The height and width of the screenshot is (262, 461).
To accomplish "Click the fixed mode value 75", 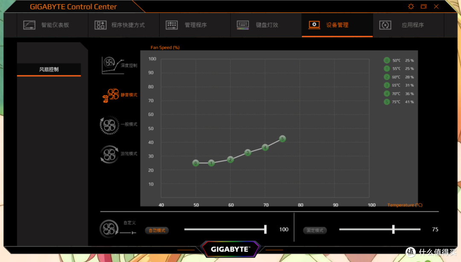I will pyautogui.click(x=435, y=230).
